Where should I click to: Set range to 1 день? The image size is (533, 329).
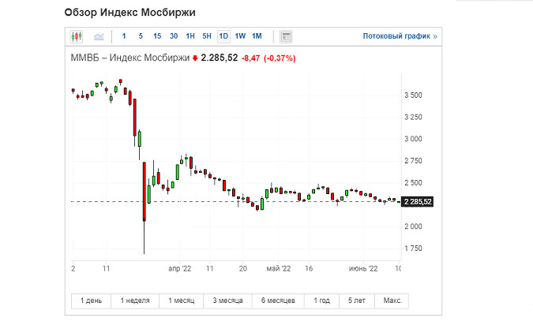[x=91, y=301]
